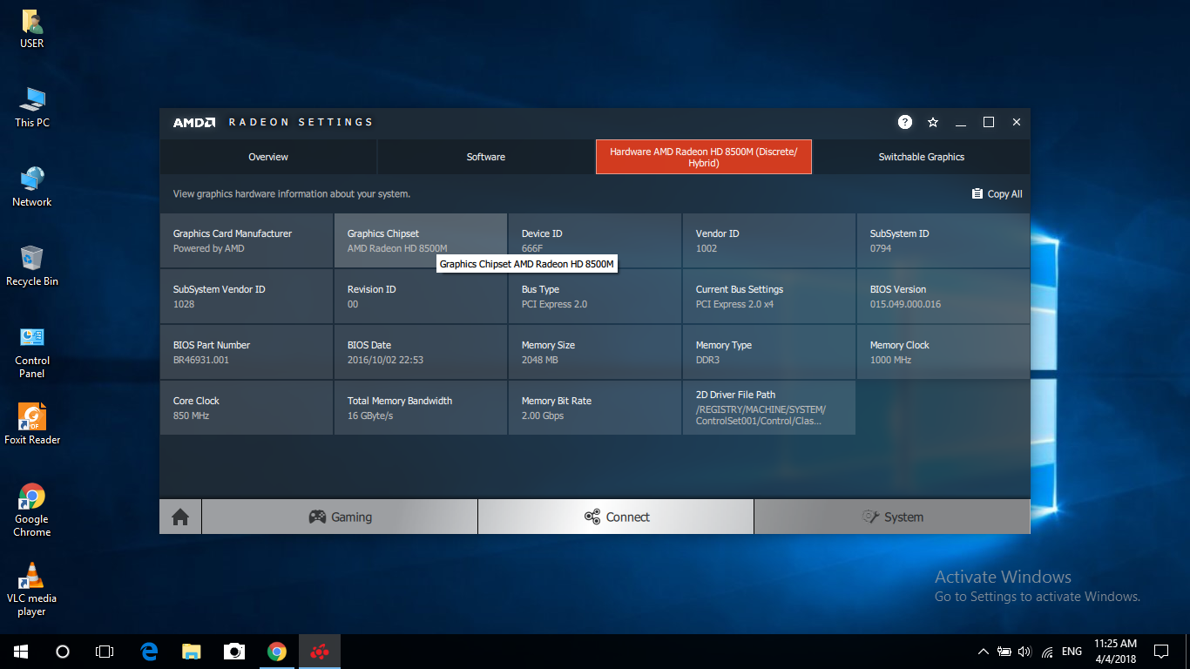
Task: Open File Explorer from the taskbar
Action: click(191, 651)
